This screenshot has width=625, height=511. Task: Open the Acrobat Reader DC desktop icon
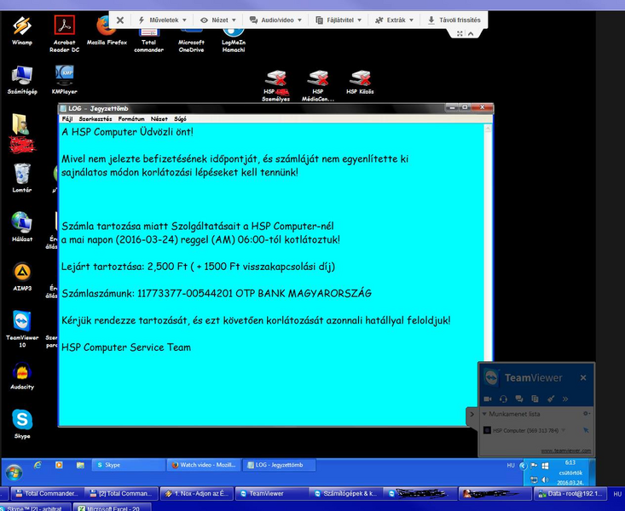tap(64, 34)
